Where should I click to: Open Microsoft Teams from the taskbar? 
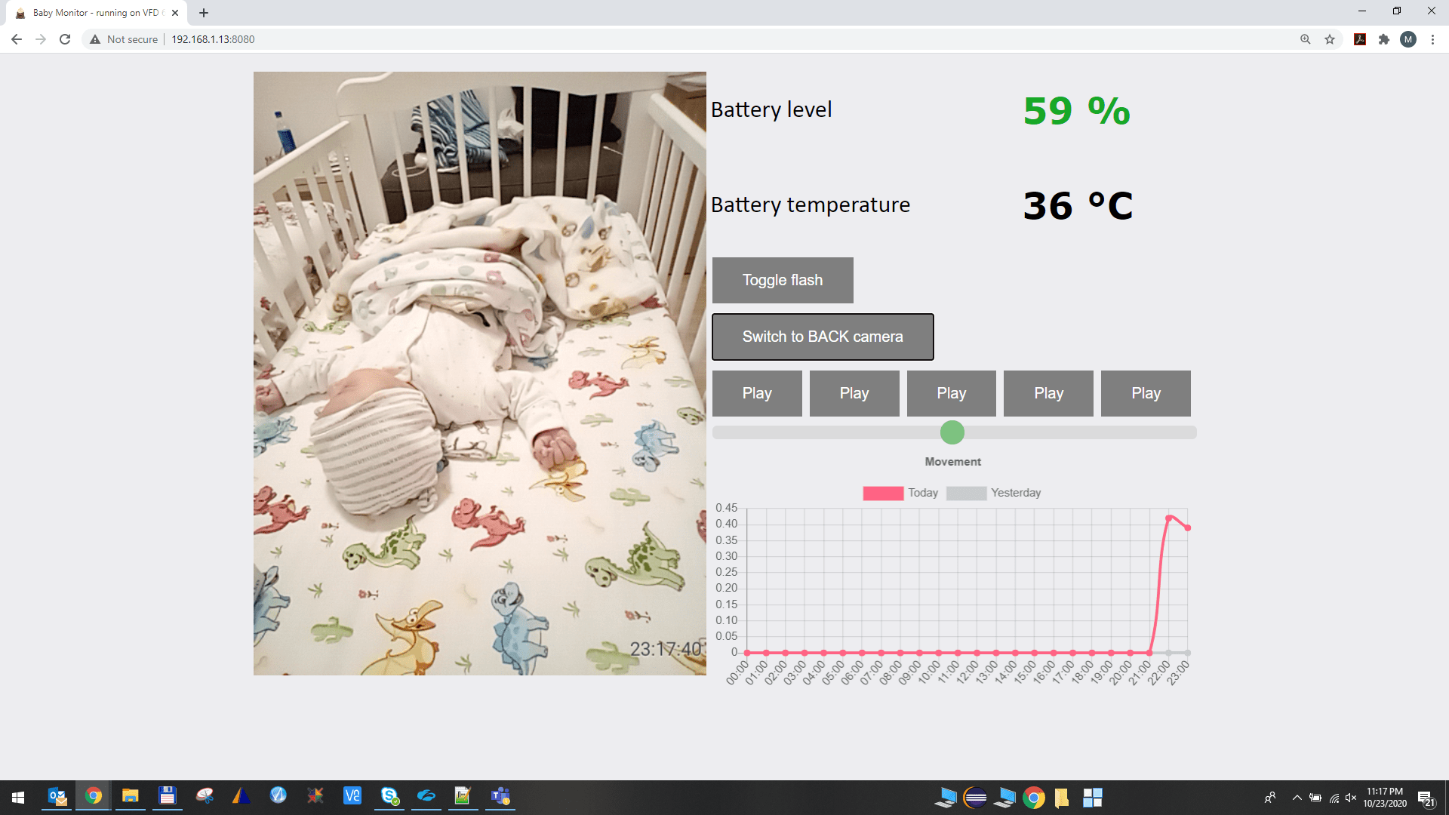click(500, 796)
